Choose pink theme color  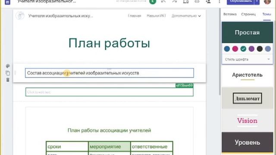[x=235, y=49]
